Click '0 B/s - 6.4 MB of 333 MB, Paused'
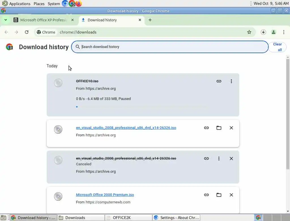Viewport: 290px width, 221px height. pyautogui.click(x=103, y=99)
